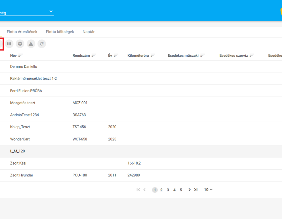
Task: Expand the company selector dropdown
Action: pyautogui.click(x=51, y=11)
